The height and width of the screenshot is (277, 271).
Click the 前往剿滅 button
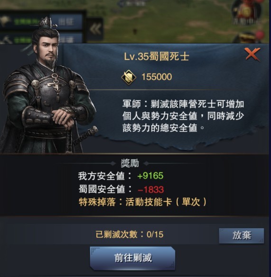[133, 258]
